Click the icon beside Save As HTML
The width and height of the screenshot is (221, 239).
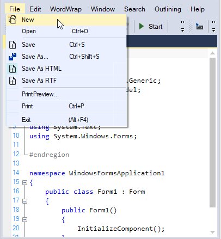pos(13,69)
